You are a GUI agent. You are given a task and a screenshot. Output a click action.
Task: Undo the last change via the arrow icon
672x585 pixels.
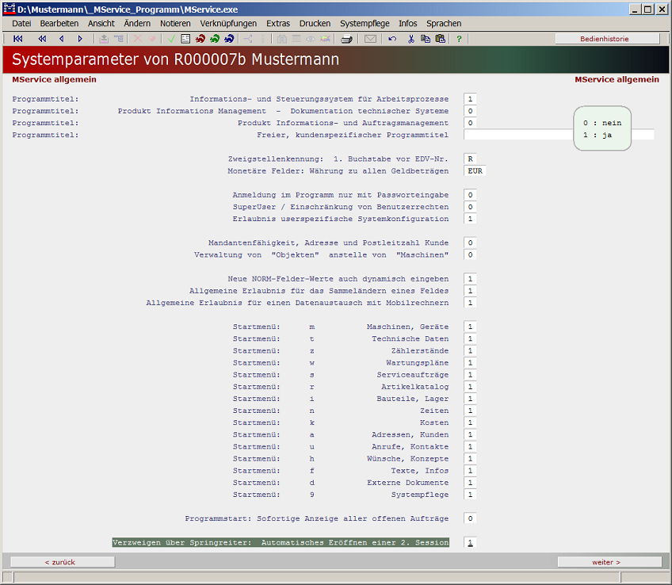click(x=392, y=37)
